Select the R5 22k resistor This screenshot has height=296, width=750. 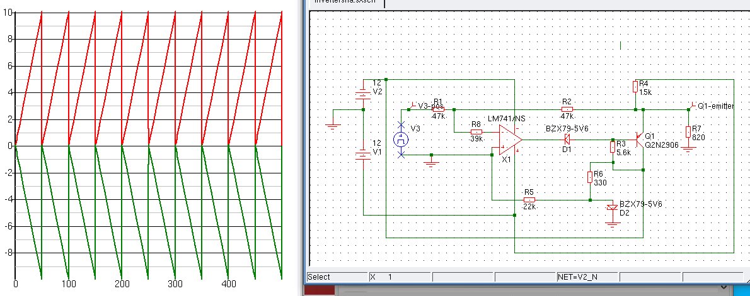[x=529, y=200]
